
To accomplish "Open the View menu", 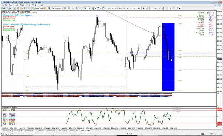I will 11,5.
